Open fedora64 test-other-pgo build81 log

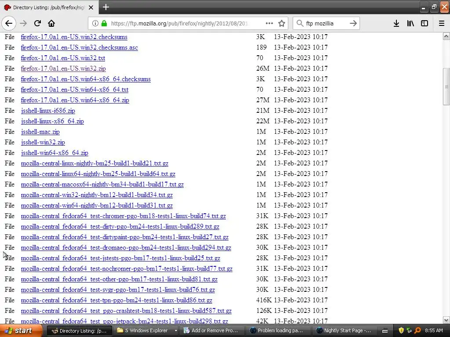(119, 280)
